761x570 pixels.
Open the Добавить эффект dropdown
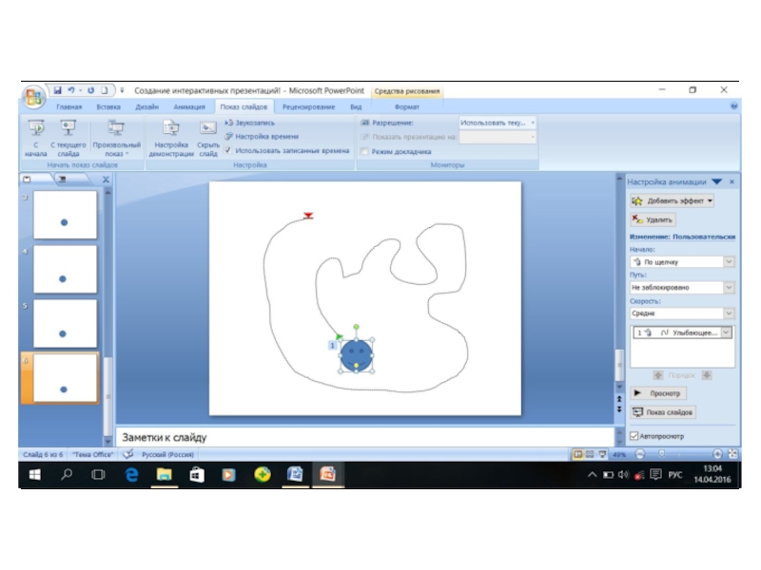[x=672, y=200]
